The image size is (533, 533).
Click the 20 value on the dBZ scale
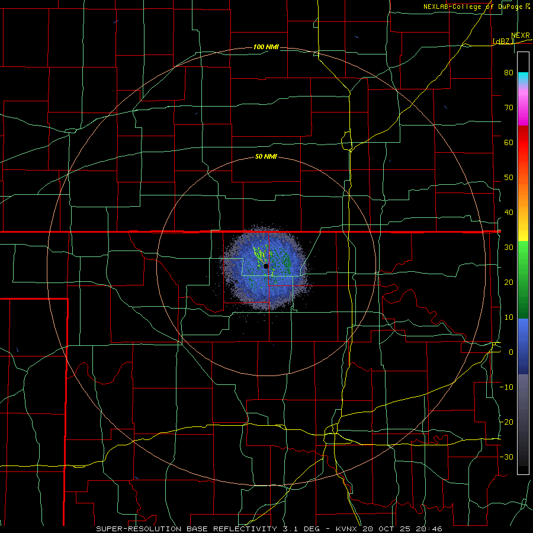509,282
